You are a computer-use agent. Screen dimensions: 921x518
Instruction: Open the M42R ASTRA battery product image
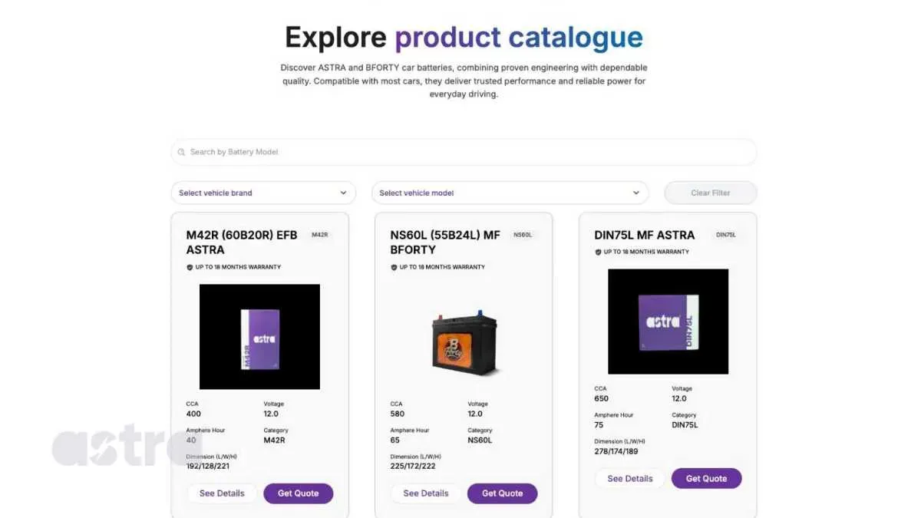[x=259, y=337]
